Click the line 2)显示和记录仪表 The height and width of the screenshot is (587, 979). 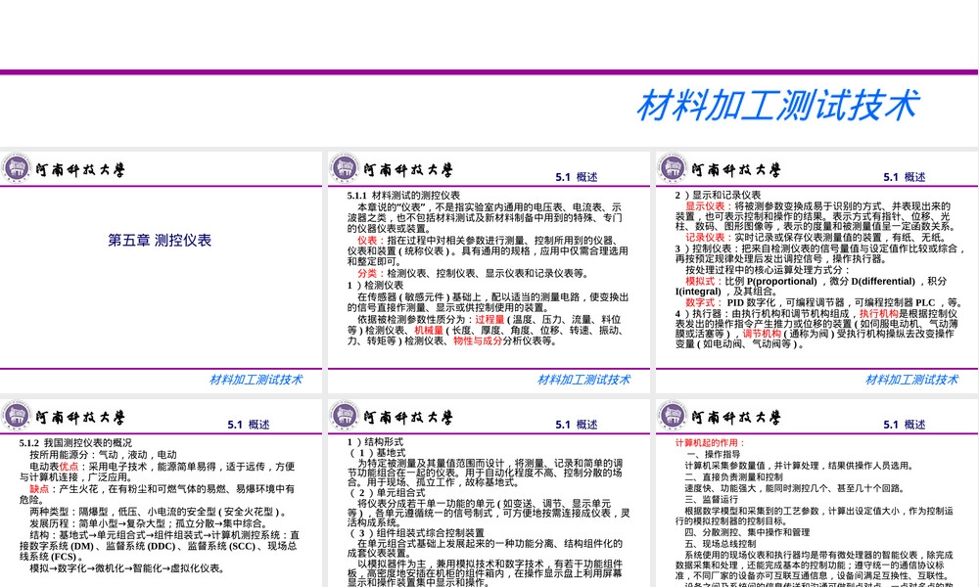coord(718,195)
